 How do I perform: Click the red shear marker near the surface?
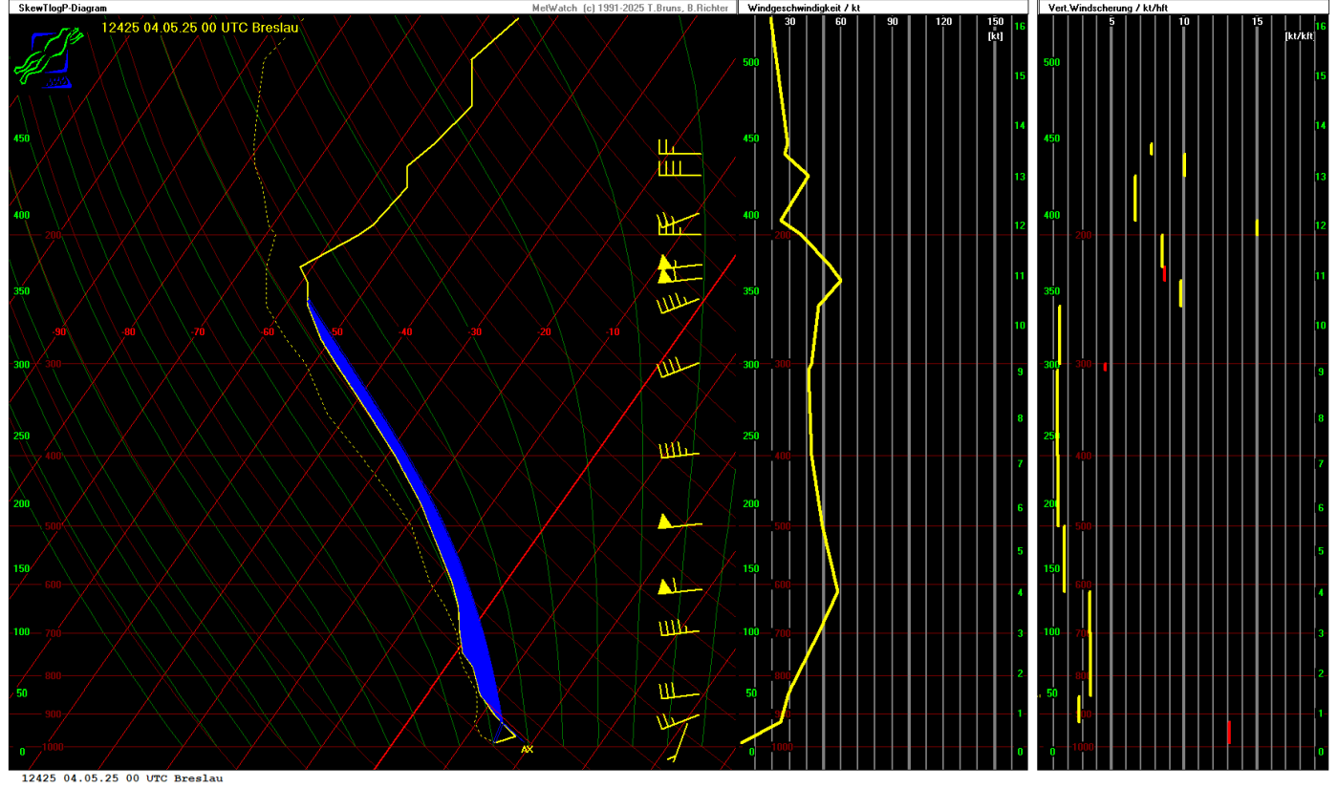(x=1228, y=733)
